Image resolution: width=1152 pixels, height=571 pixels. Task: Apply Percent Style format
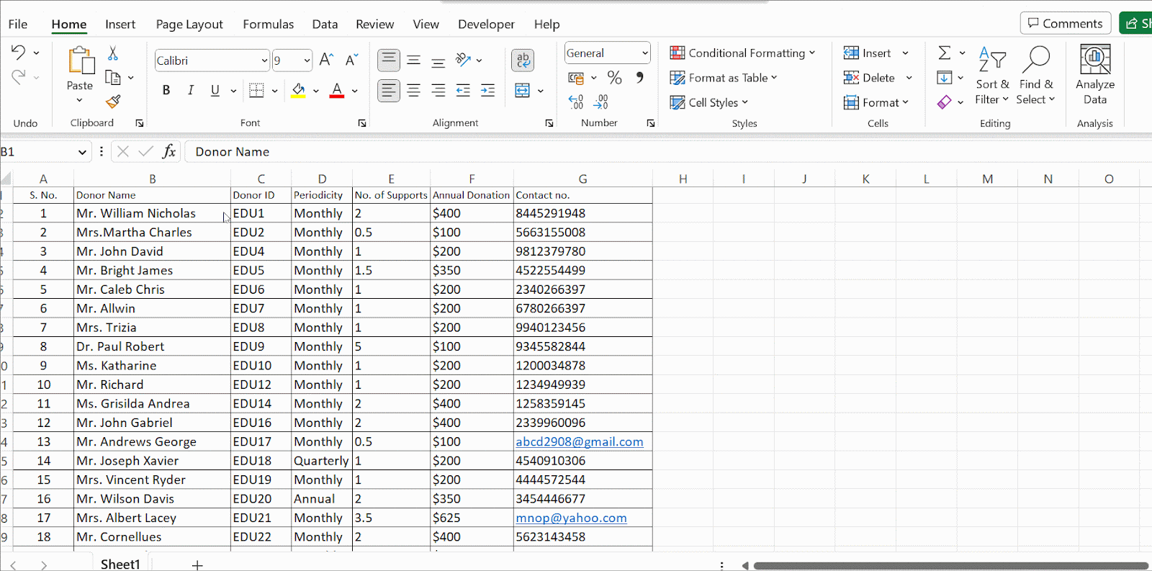pyautogui.click(x=614, y=78)
